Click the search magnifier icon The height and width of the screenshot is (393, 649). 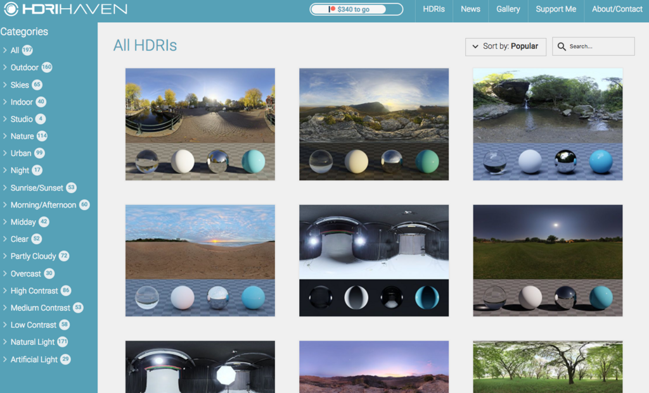coord(562,46)
